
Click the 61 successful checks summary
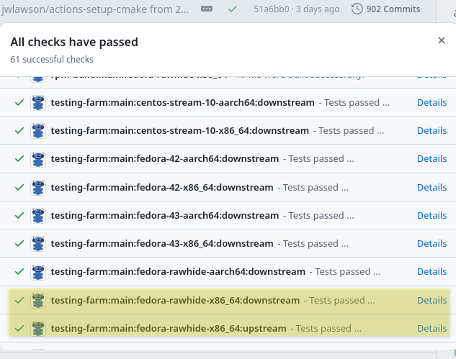pyautogui.click(x=52, y=59)
